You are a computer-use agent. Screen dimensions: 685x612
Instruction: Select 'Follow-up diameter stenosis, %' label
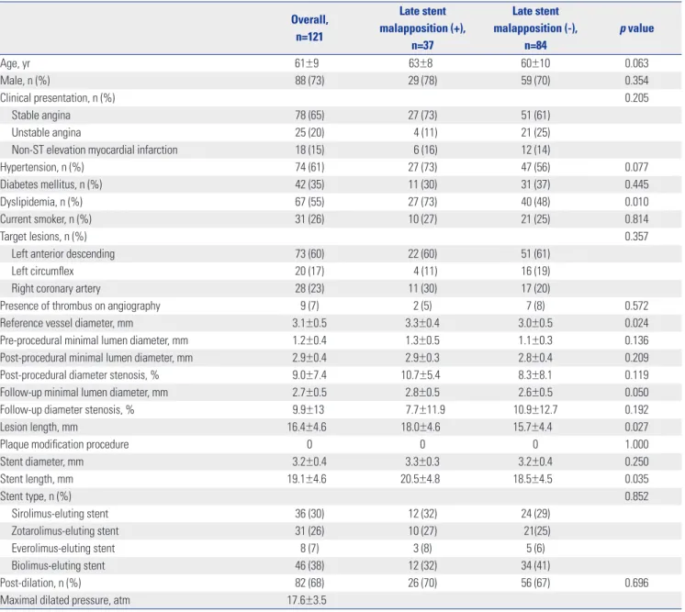click(x=67, y=410)
